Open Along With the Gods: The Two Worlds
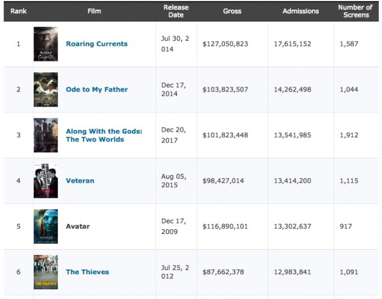Screen dimensions: 382x299 point(103,135)
